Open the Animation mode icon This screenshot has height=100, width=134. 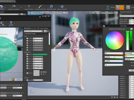(x=128, y=7)
